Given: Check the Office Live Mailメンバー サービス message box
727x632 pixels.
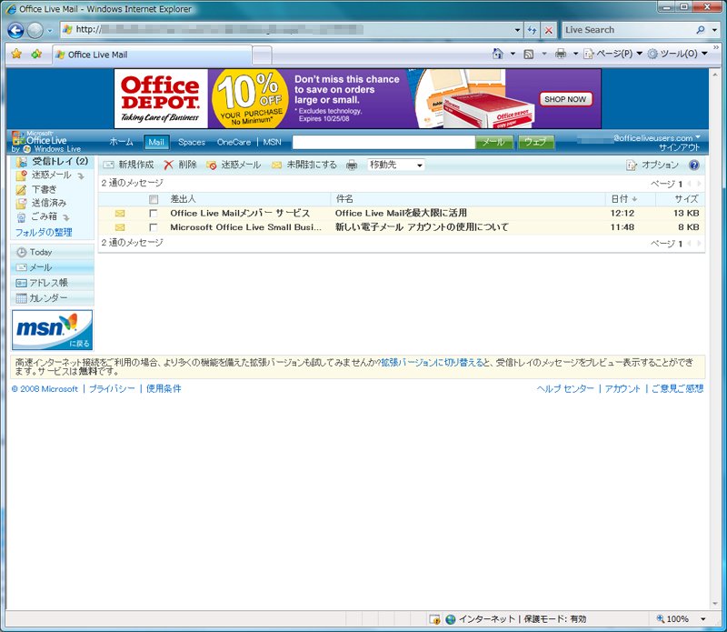Looking at the screenshot, I should [153, 214].
